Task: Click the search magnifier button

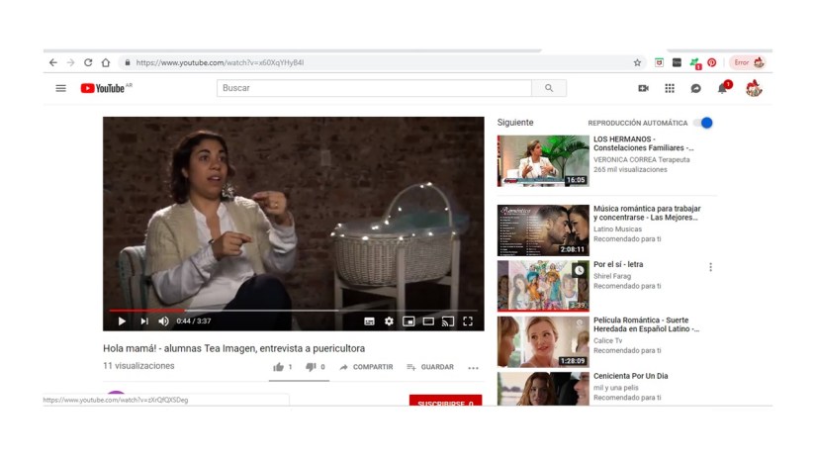Action: 549,88
